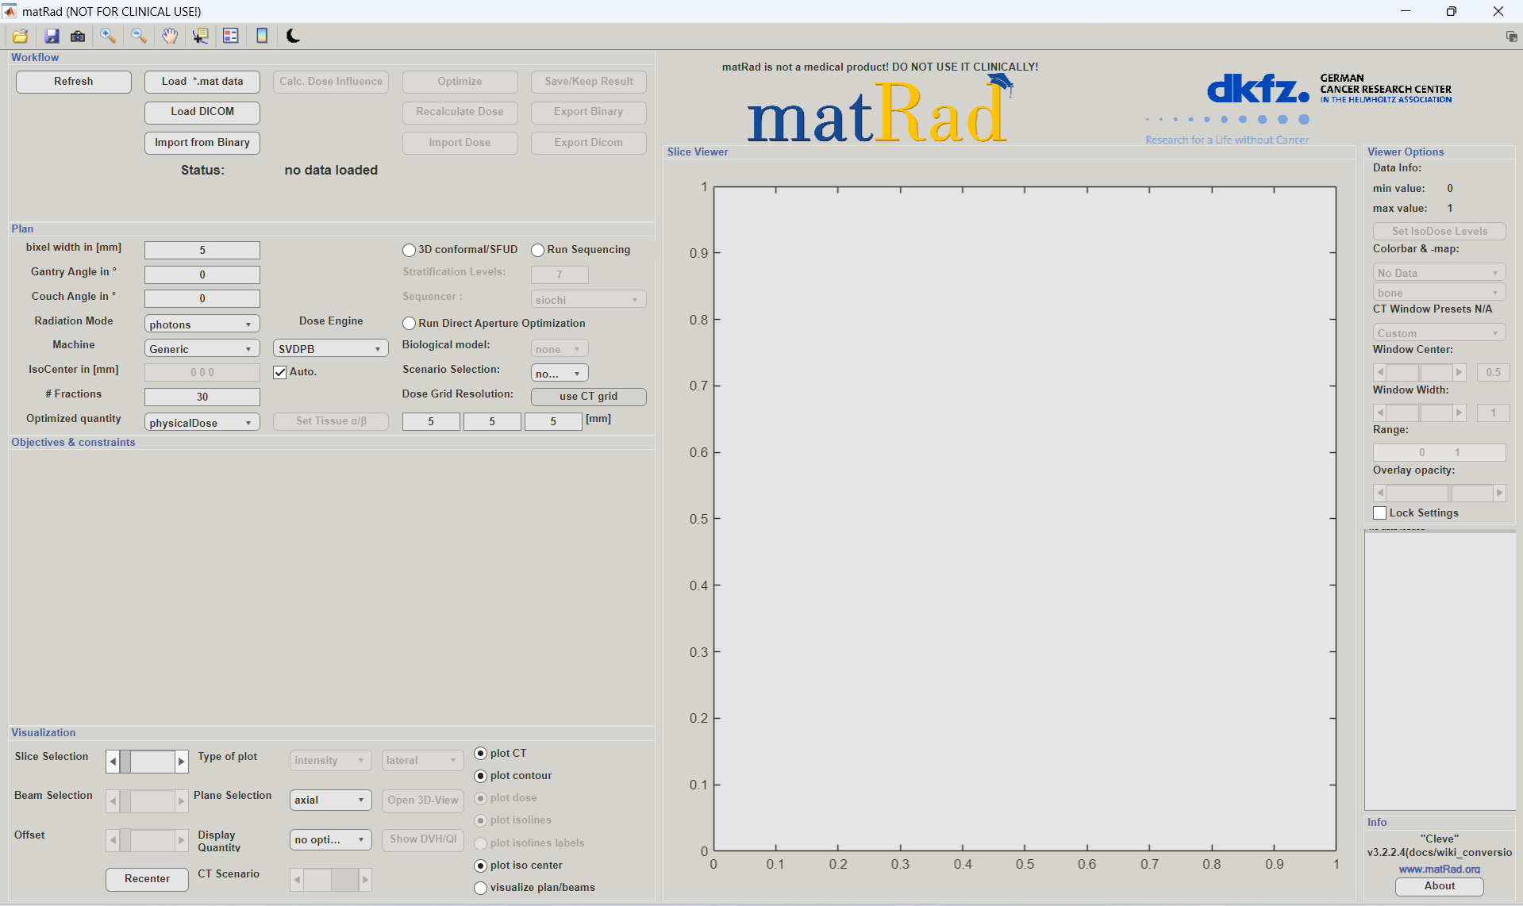Viewport: 1523px width, 906px height.
Task: Click the Slice Selection slider right arrow
Action: (182, 762)
